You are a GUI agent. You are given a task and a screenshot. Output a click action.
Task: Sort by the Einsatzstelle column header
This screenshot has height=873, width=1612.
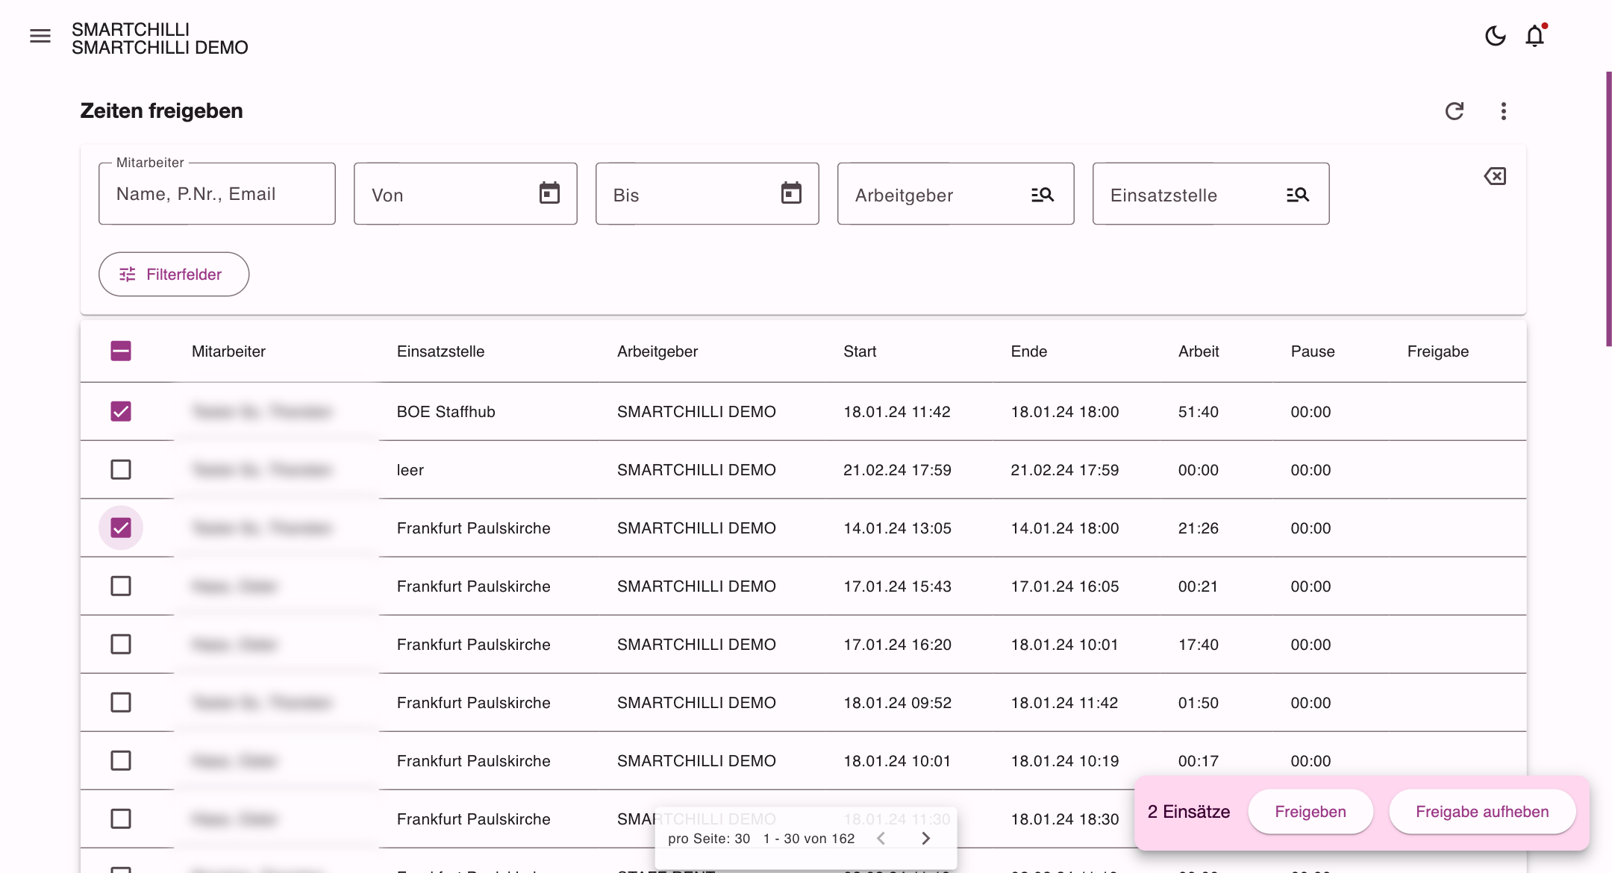[x=440, y=351]
